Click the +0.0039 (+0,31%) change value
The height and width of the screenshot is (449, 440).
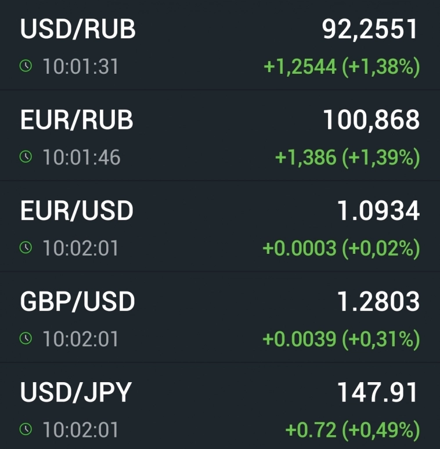pos(341,340)
